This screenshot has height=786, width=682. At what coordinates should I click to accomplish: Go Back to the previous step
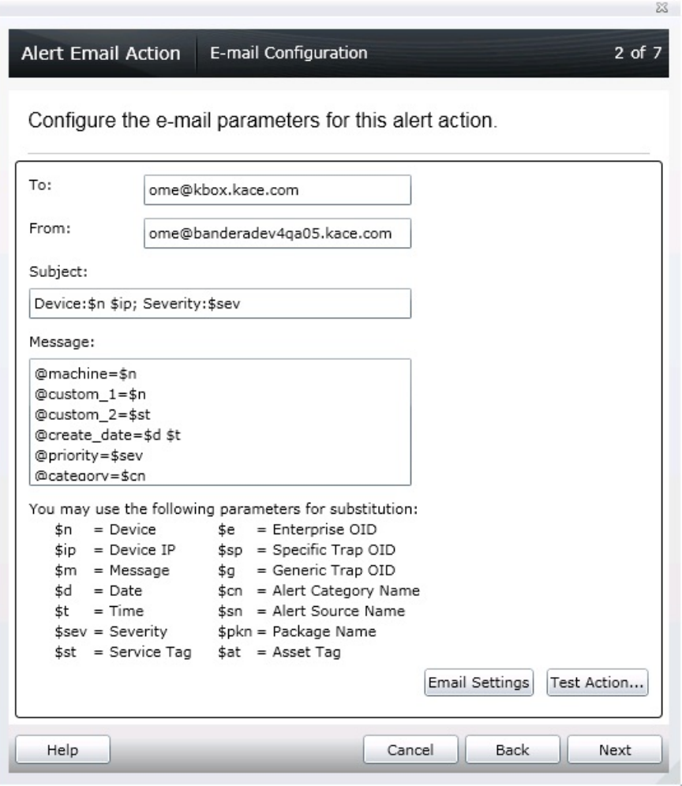click(511, 750)
